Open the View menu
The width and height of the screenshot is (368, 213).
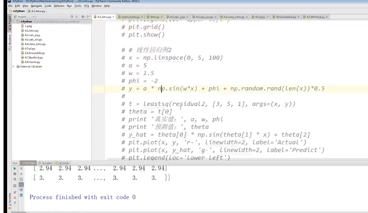[x=25, y=6]
